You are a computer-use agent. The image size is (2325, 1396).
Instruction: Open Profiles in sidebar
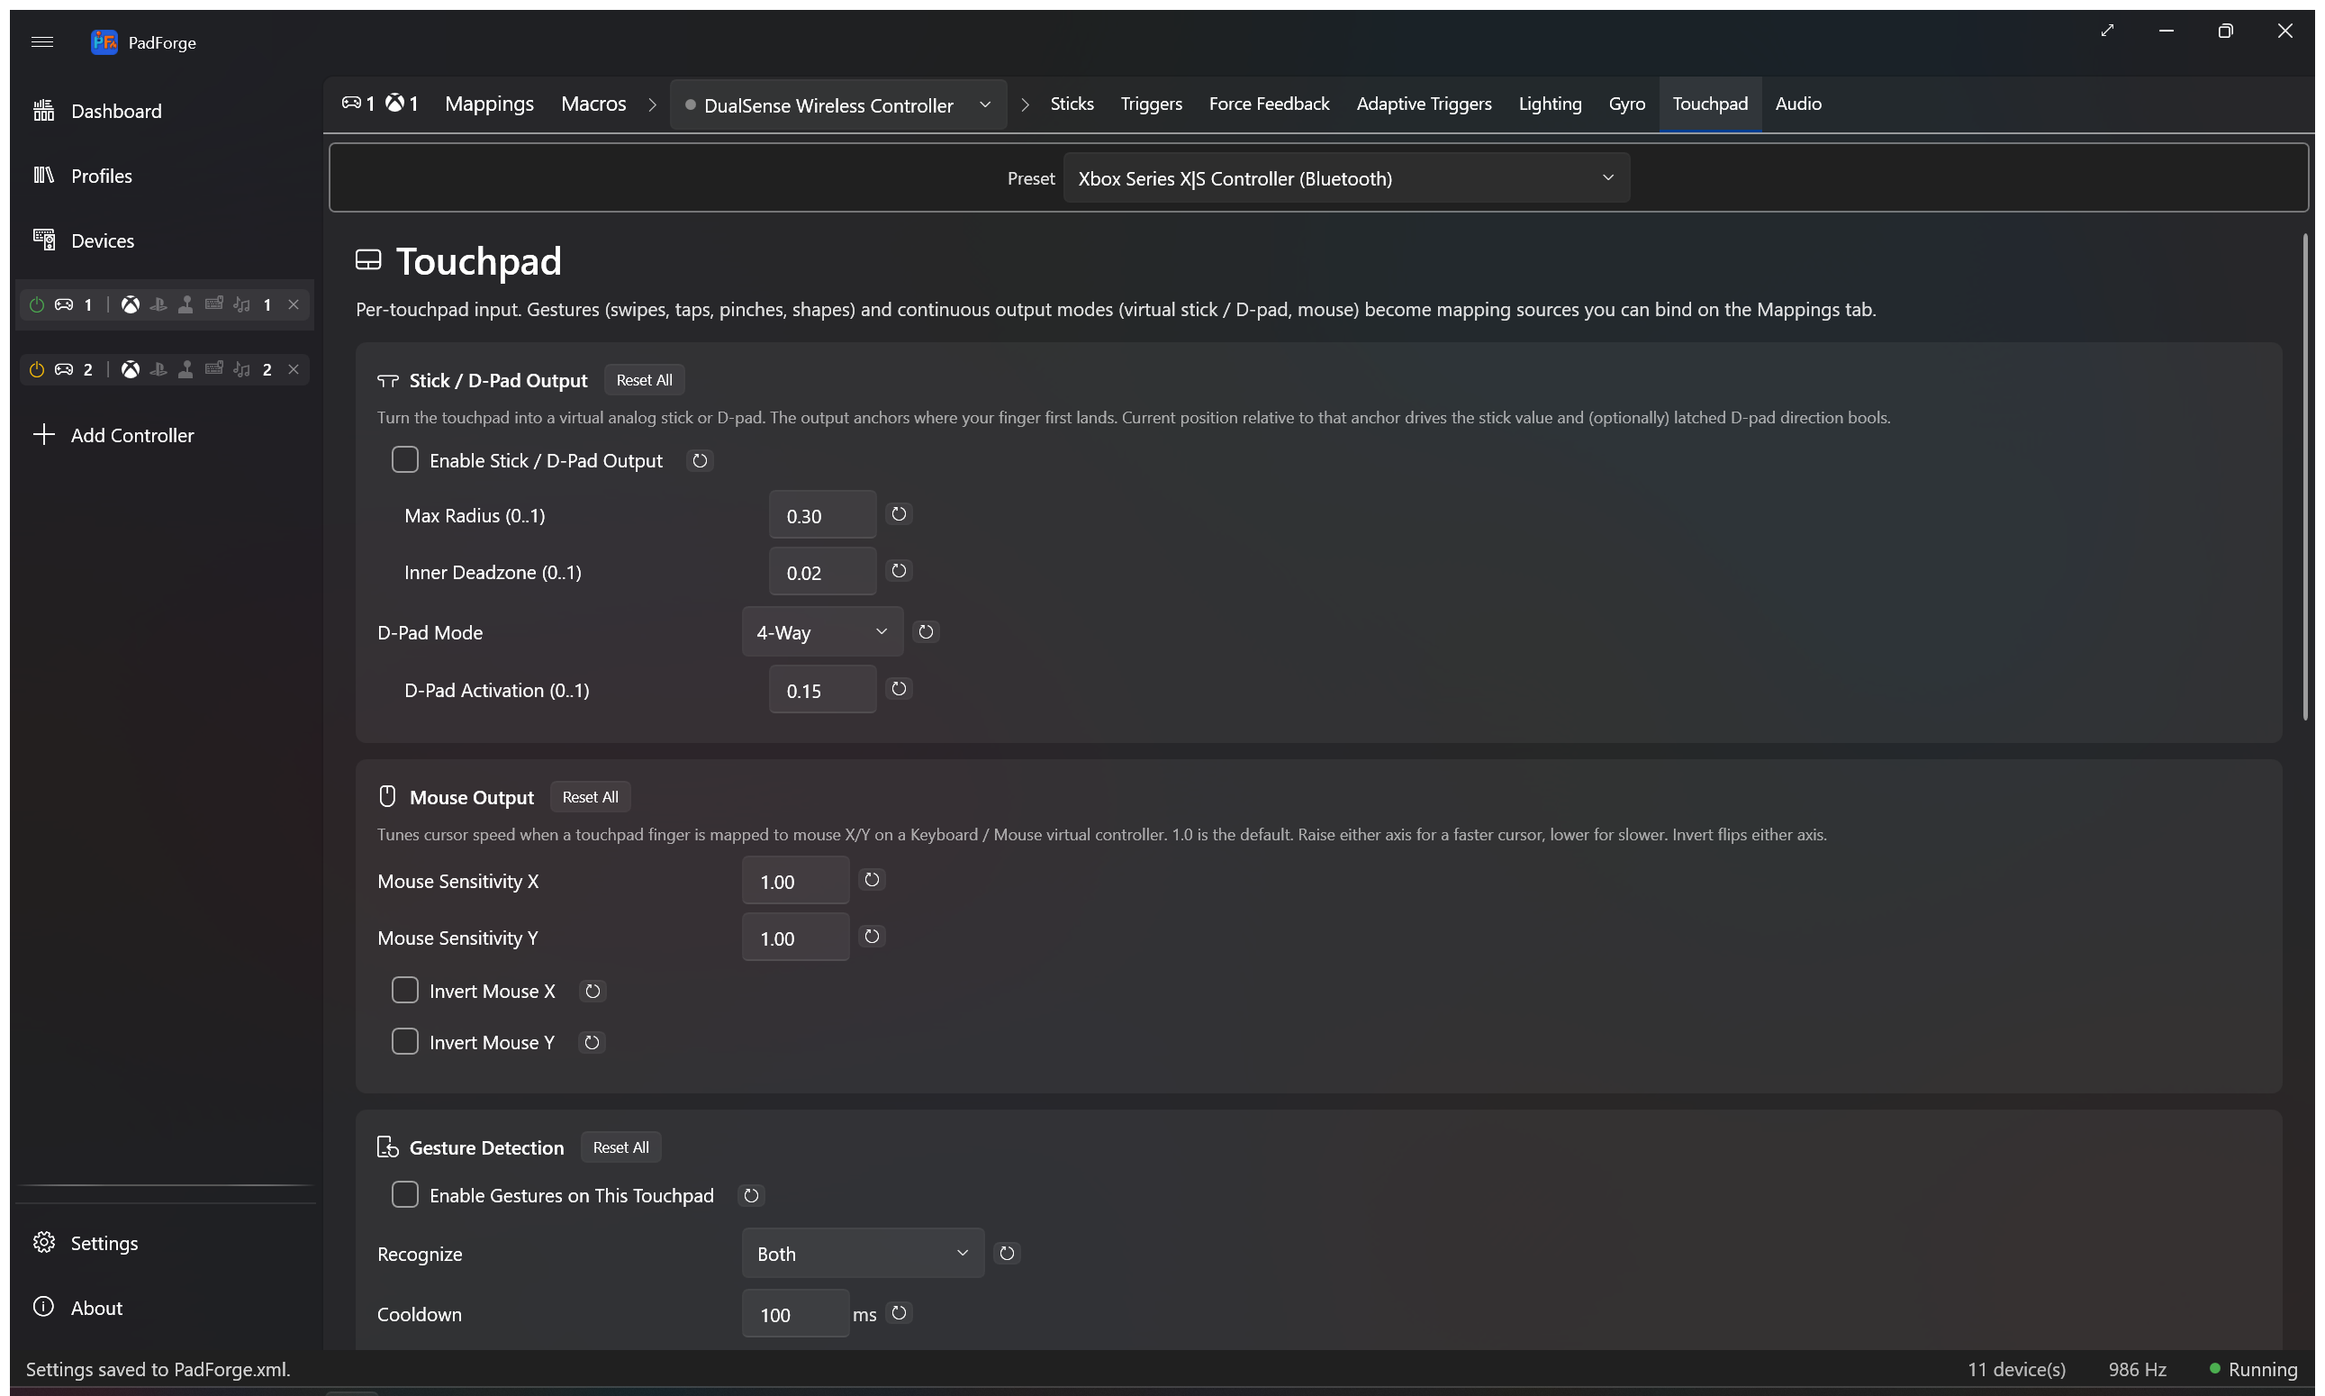tap(165, 176)
